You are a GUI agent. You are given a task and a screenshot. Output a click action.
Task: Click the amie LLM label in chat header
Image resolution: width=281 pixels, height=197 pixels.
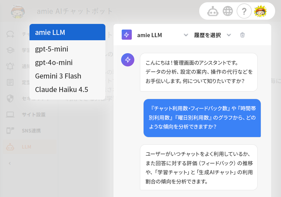pos(149,35)
